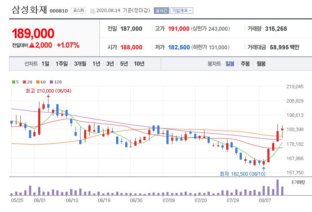The width and height of the screenshot is (312, 212).
Task: Click the 거래량 volume legend marker
Action: tap(292, 182)
